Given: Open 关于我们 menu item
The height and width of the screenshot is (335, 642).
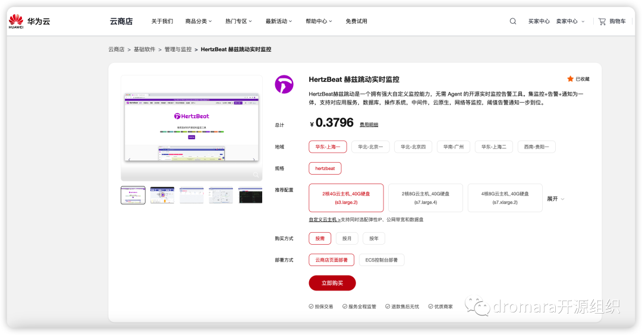Looking at the screenshot, I should pos(162,21).
